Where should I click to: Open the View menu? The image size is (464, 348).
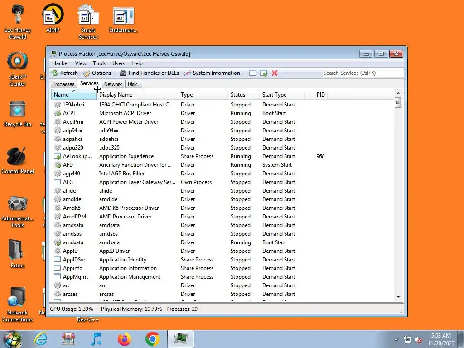tap(81, 63)
